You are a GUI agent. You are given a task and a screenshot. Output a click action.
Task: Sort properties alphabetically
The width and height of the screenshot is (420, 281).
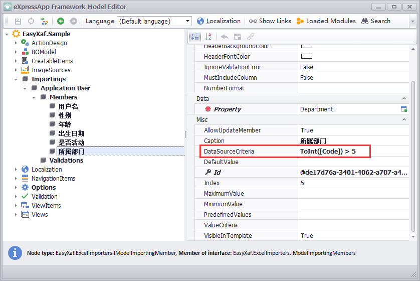tap(208, 37)
